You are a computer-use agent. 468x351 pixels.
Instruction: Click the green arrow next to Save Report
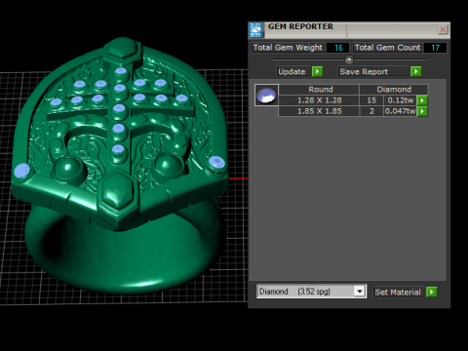(415, 71)
